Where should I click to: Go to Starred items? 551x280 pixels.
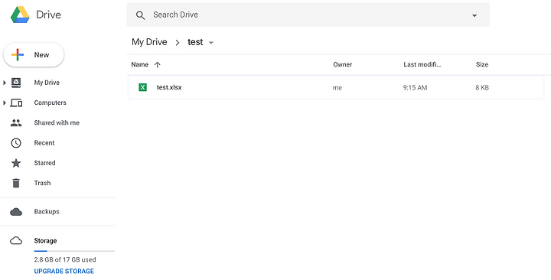pos(44,163)
